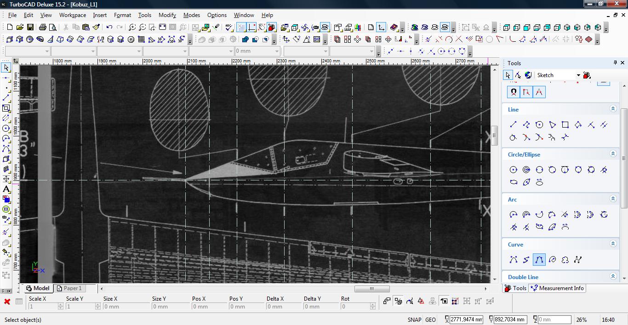This screenshot has width=628, height=325.
Task: Open the first property toolbar dropdown
Action: point(47,51)
